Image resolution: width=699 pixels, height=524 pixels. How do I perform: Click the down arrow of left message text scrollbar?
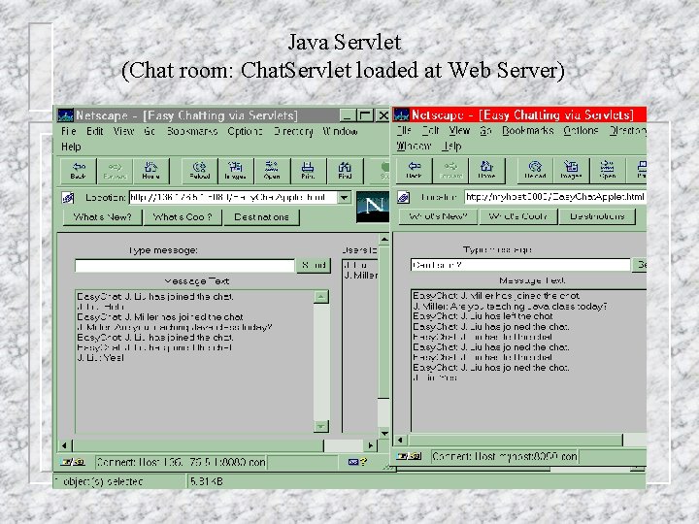pos(321,426)
